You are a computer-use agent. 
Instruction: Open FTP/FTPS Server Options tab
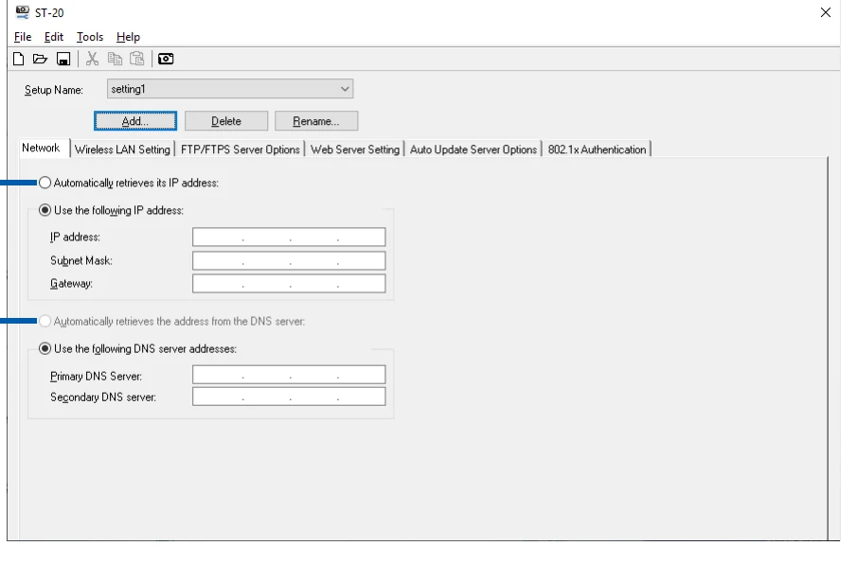[241, 150]
